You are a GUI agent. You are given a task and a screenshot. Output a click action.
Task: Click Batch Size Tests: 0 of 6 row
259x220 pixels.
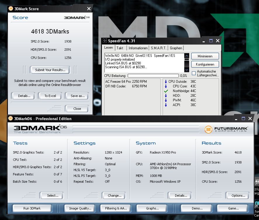pyautogui.click(x=37, y=182)
